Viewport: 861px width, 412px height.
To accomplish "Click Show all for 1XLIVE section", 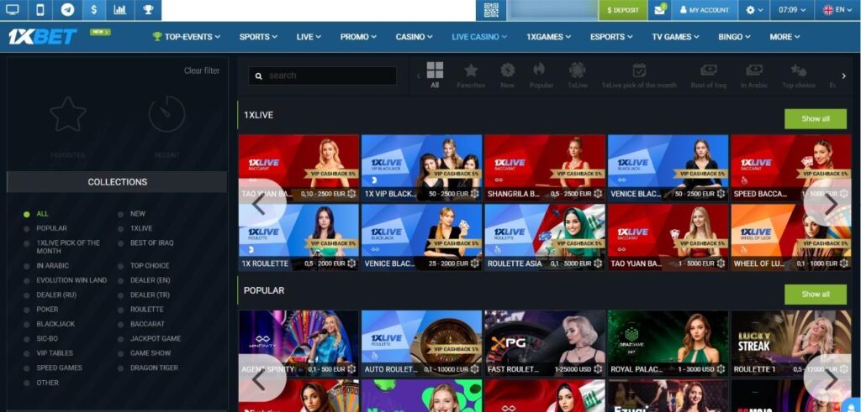I will click(x=815, y=118).
